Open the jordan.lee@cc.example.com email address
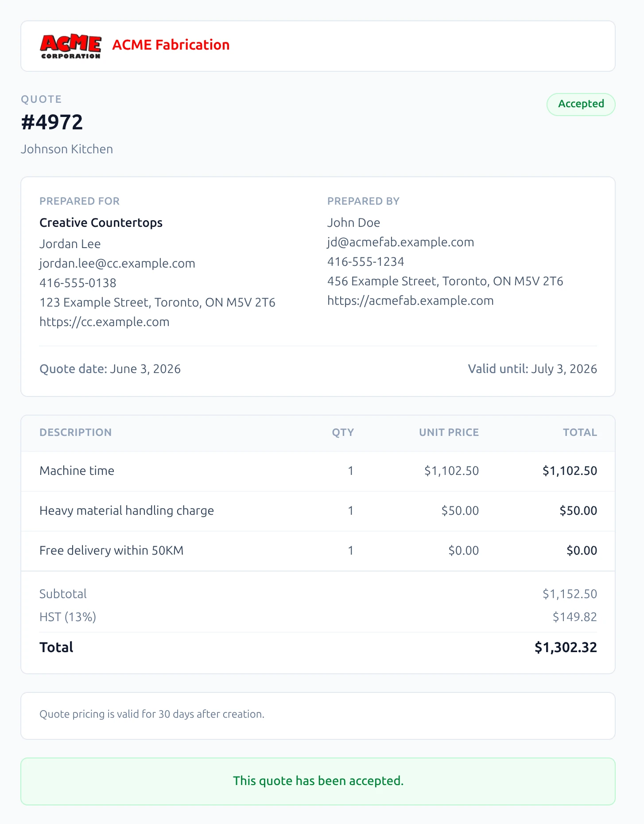The width and height of the screenshot is (644, 824). (117, 263)
